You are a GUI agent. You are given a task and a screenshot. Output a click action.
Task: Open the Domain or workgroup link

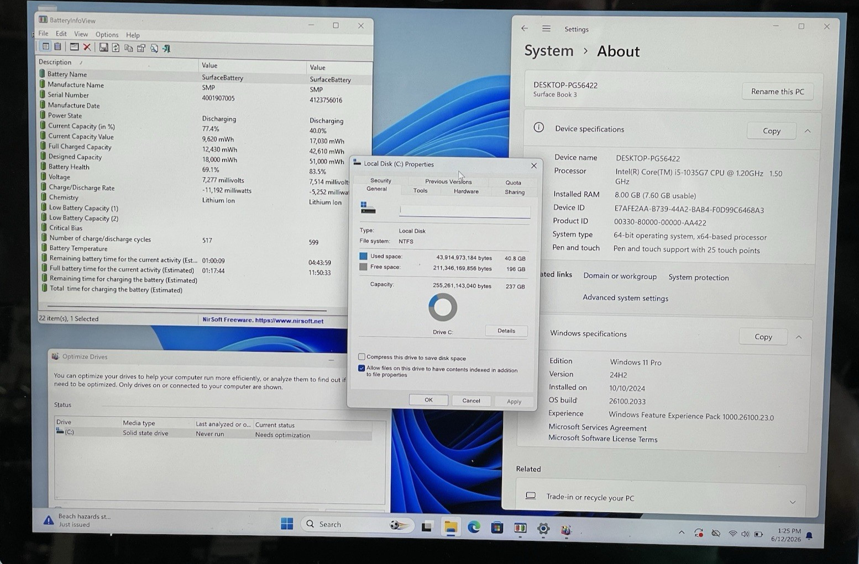click(620, 276)
